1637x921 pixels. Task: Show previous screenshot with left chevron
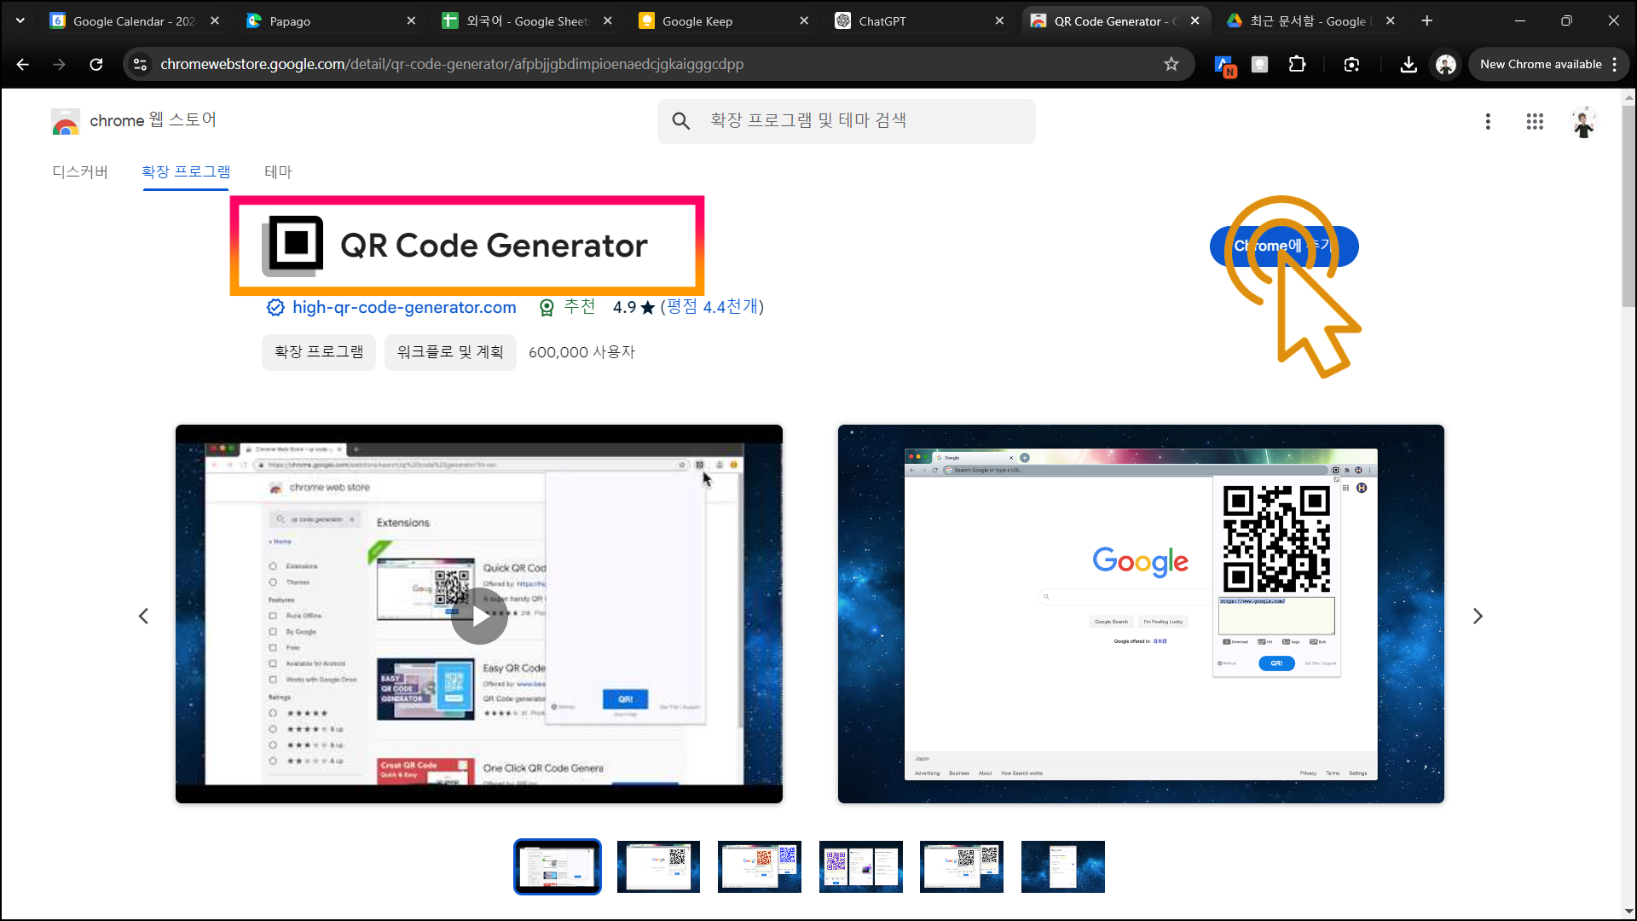click(x=143, y=616)
